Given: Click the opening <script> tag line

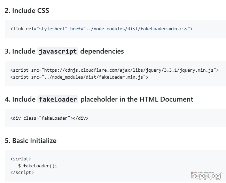Looking at the screenshot, I should 21,159.
